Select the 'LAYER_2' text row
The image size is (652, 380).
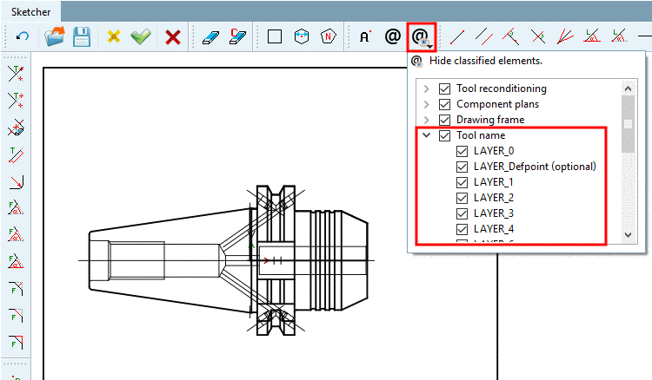(x=494, y=198)
